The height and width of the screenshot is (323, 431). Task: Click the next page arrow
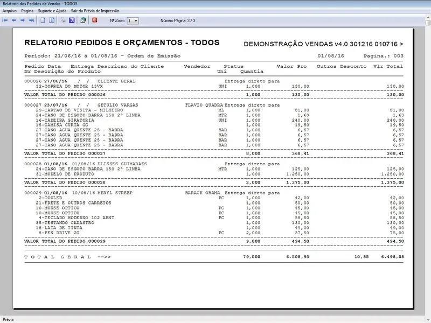coord(23,20)
